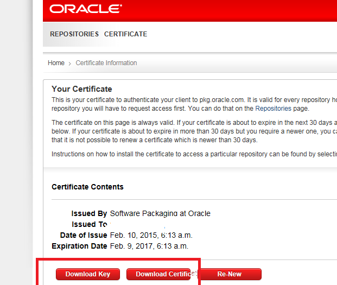This screenshot has height=285, width=337.
Task: Follow the Repositories page link in the description
Action: coord(273,109)
